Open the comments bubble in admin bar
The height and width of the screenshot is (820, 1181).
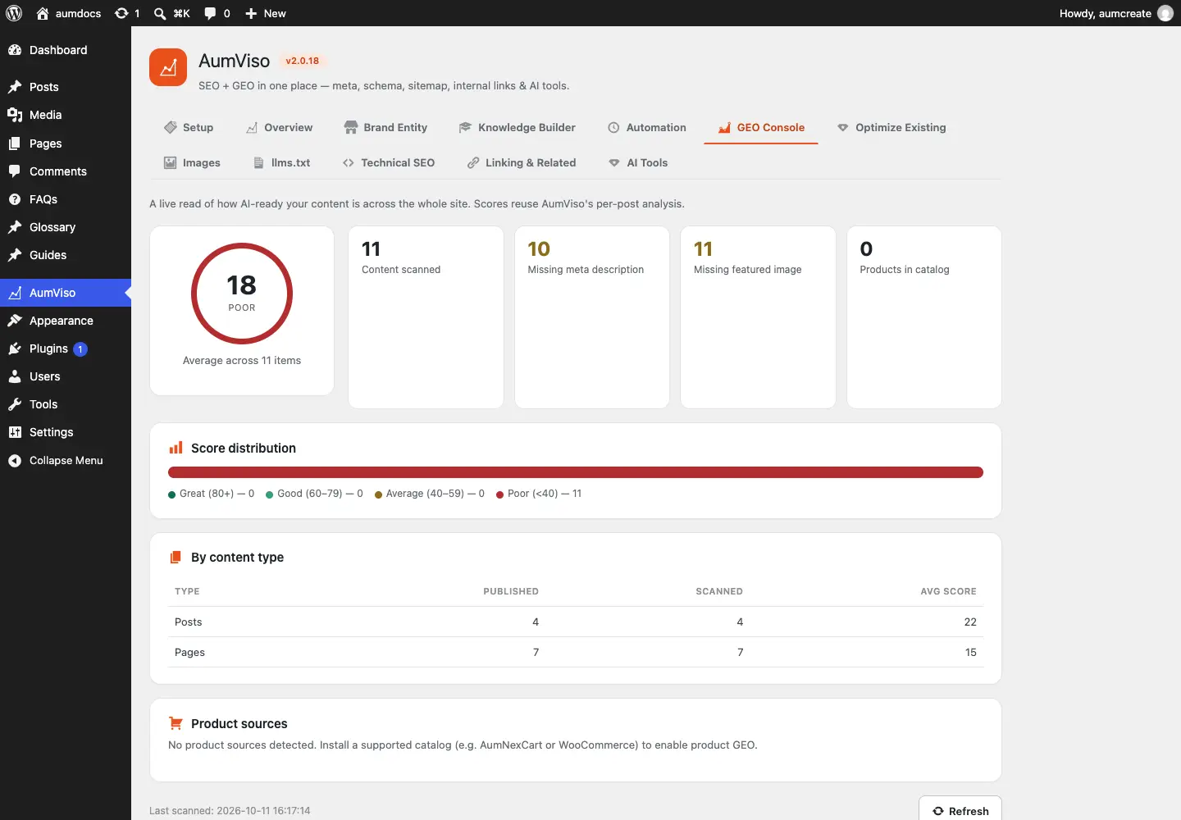pyautogui.click(x=211, y=13)
